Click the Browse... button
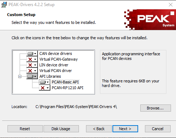Screen dimensions: 176x138 pos(156,108)
